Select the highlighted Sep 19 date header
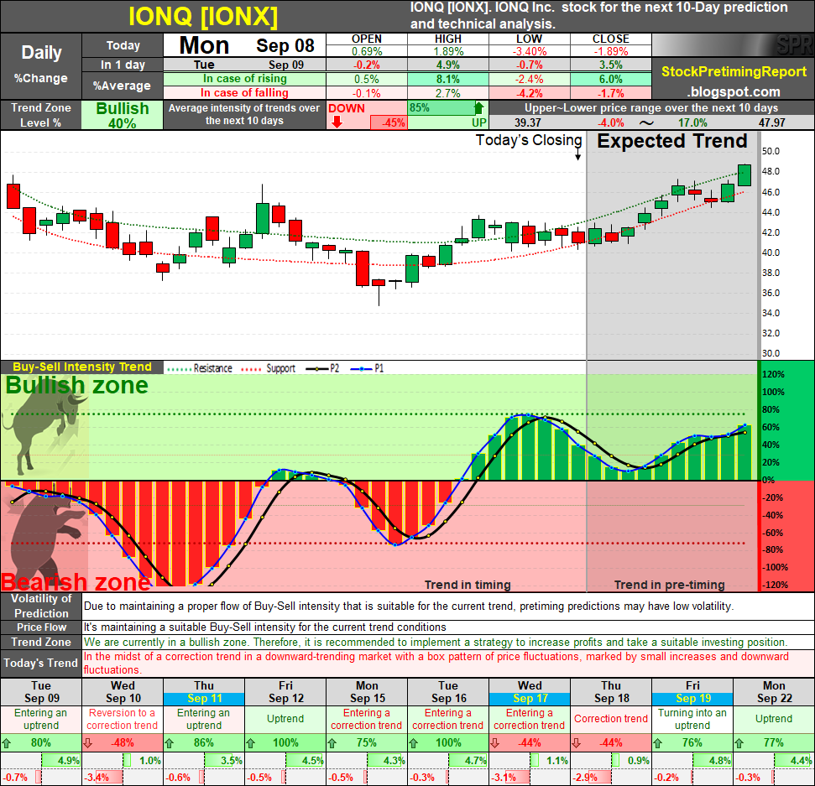This screenshot has height=786, width=815. coord(692,698)
